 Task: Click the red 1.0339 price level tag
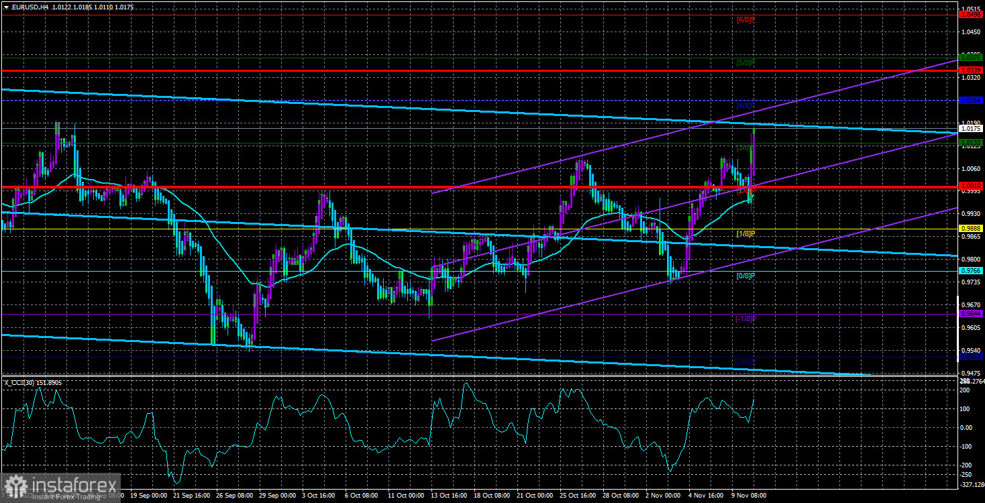pyautogui.click(x=970, y=70)
